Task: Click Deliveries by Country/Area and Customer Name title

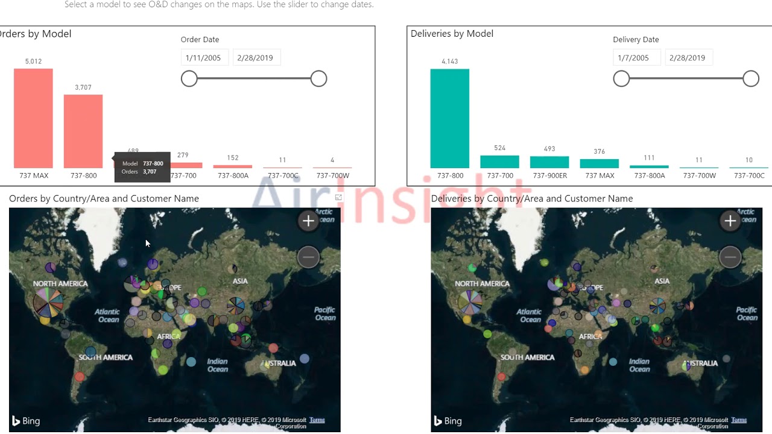Action: 532,198
